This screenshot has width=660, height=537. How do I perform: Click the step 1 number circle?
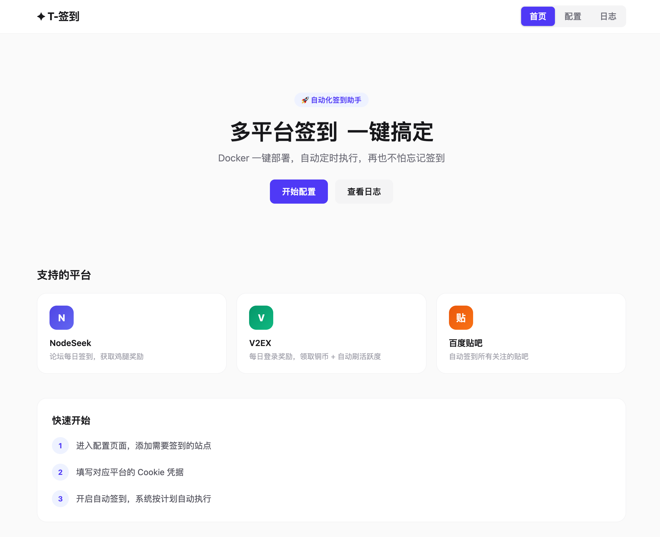tap(60, 446)
